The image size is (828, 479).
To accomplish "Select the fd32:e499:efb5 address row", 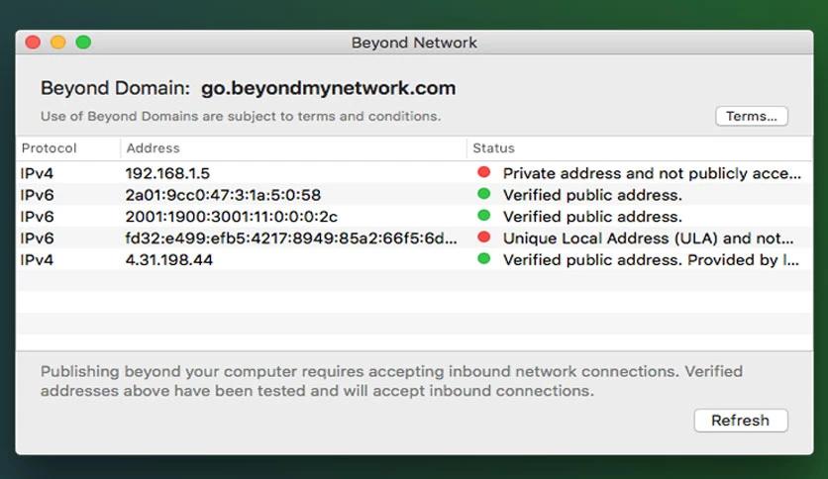I will 414,238.
